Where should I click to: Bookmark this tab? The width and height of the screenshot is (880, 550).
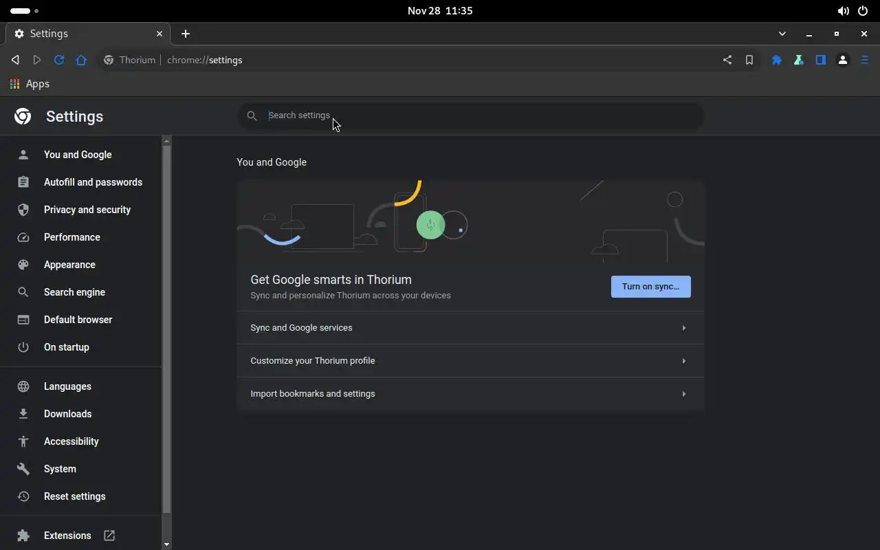749,60
